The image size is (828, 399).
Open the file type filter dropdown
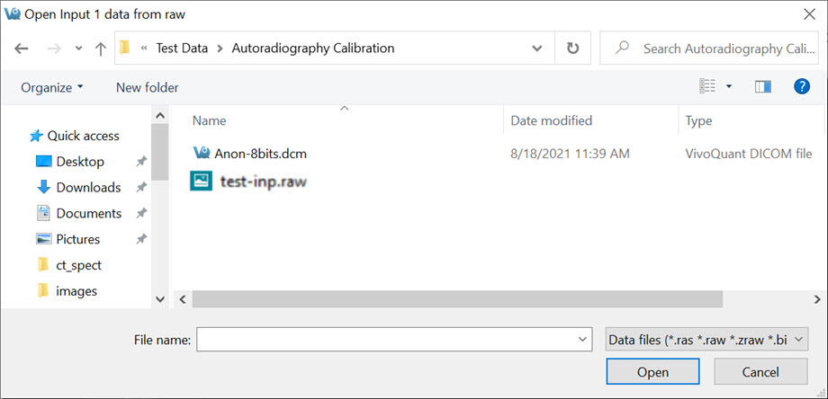point(707,339)
